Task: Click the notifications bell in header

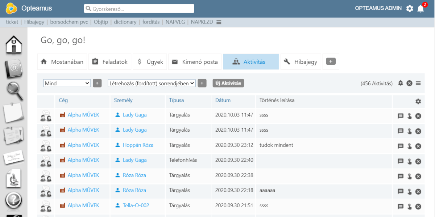Action: coord(420,9)
